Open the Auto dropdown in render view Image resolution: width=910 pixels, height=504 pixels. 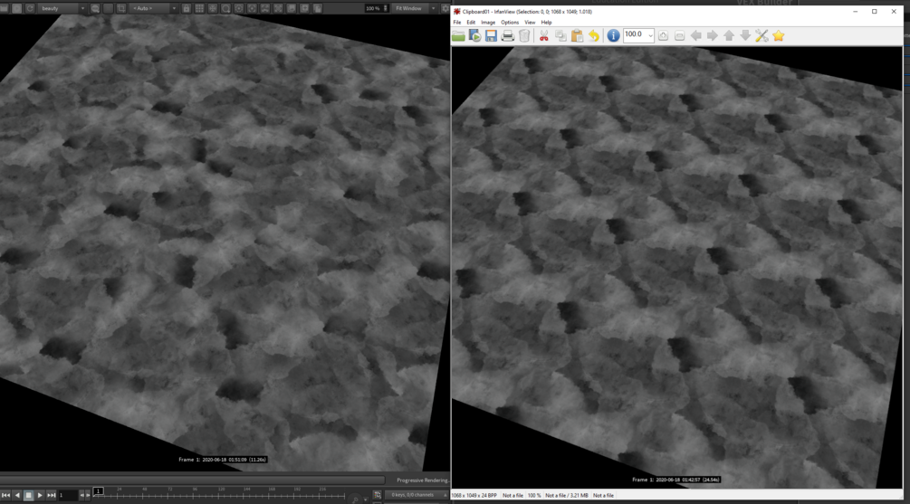(x=153, y=8)
